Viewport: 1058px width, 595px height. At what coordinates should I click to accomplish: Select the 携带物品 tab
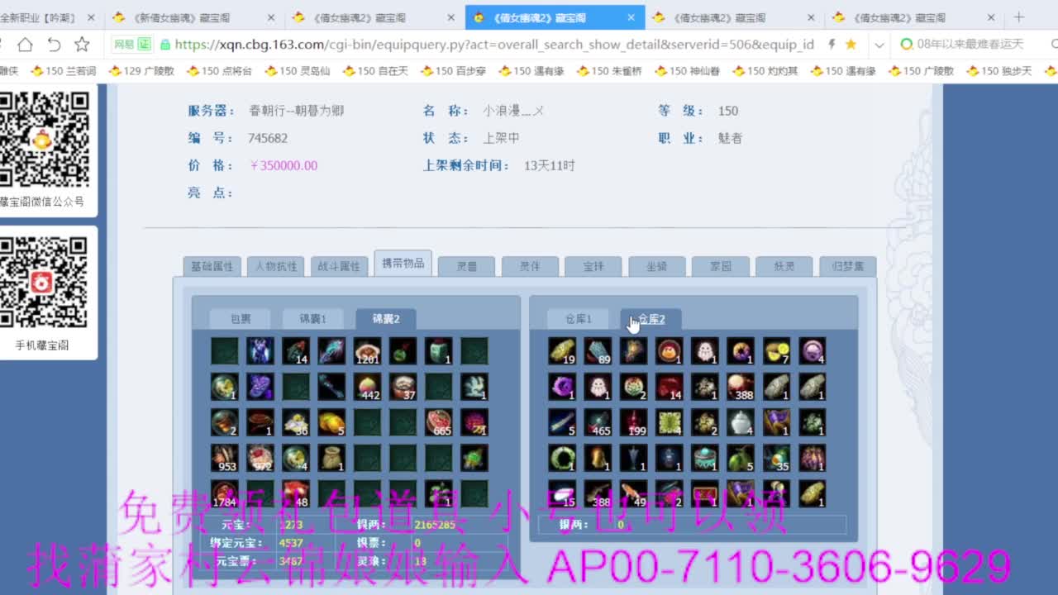tap(403, 263)
